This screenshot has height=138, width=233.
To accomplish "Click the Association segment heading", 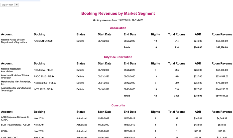I will point(118,28).
